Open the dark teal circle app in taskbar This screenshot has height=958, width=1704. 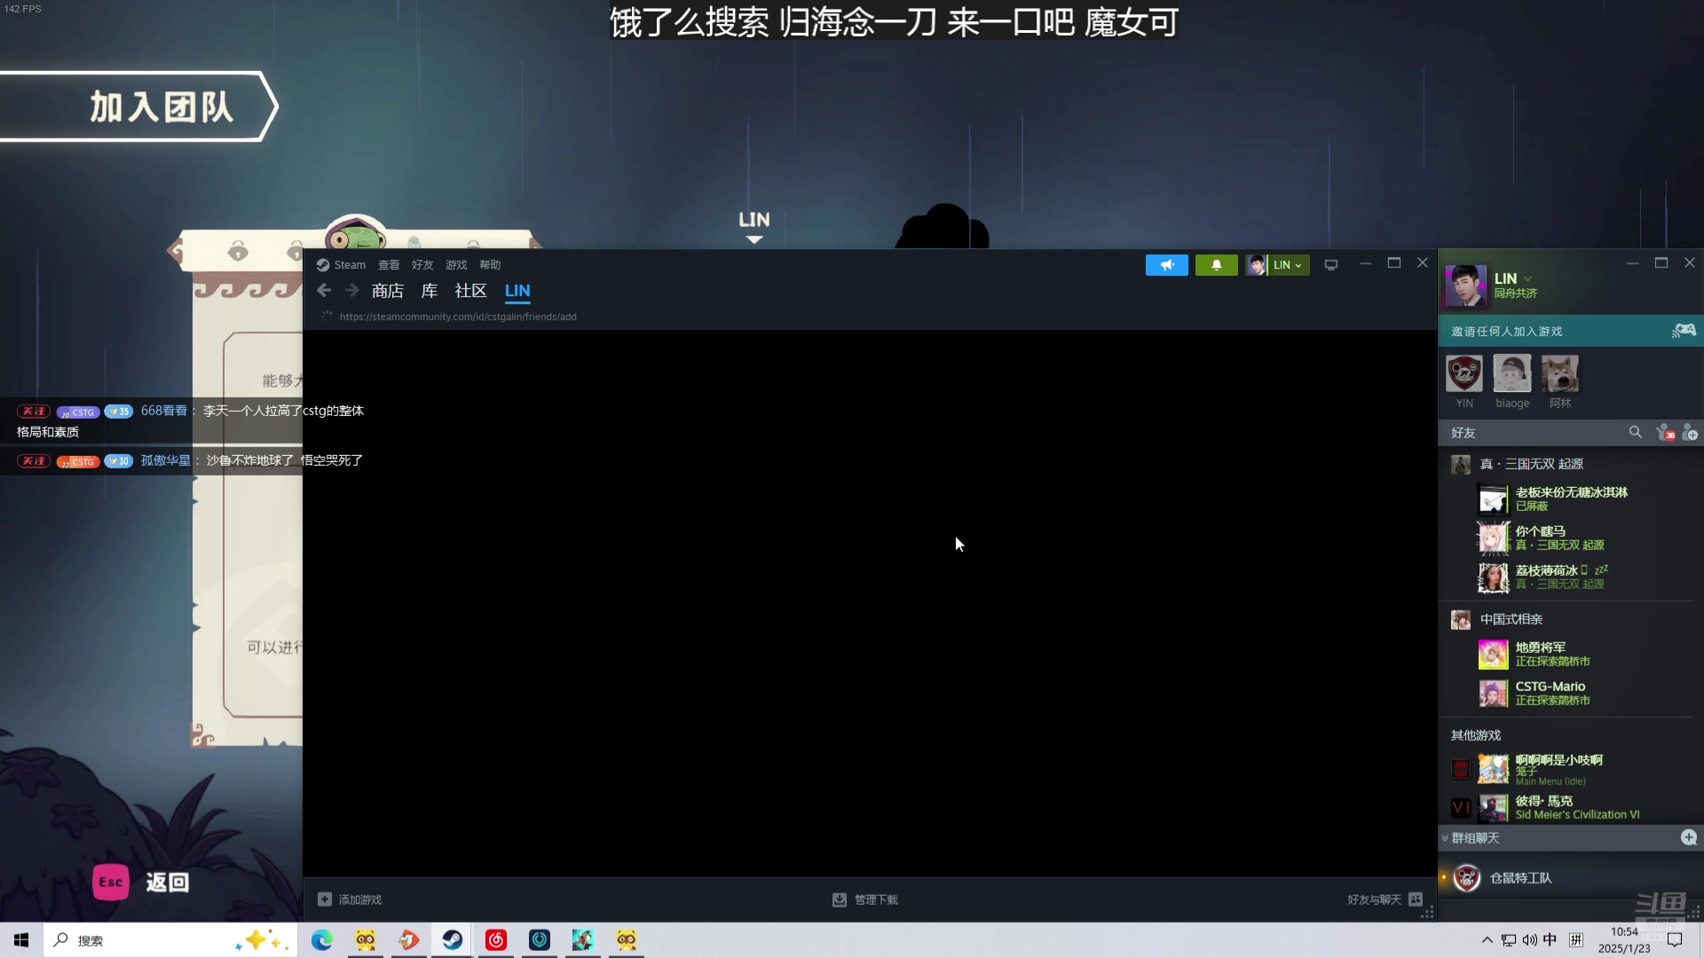540,940
